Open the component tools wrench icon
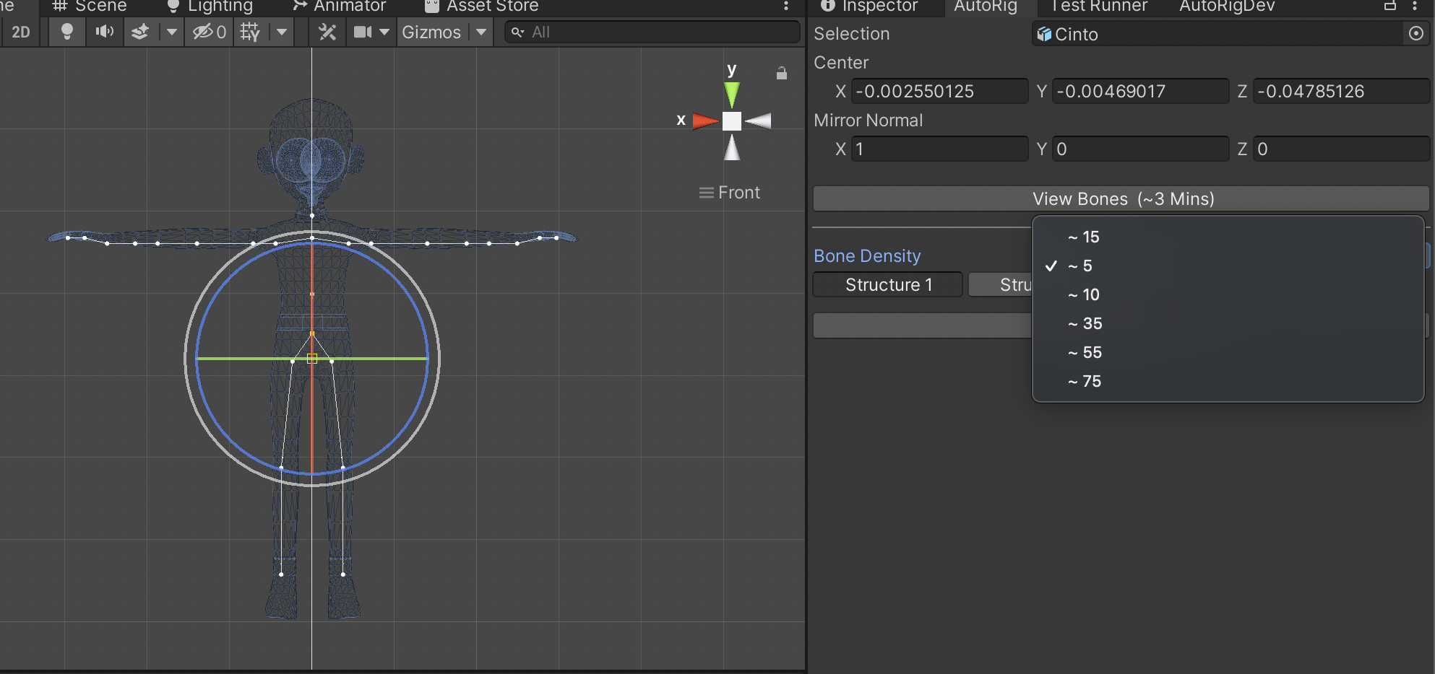The image size is (1435, 674). [327, 32]
